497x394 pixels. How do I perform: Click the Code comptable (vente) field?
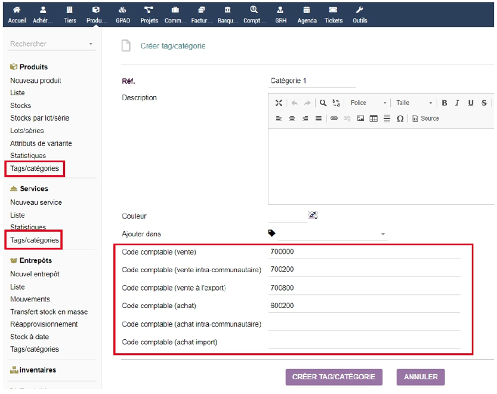[x=364, y=252]
